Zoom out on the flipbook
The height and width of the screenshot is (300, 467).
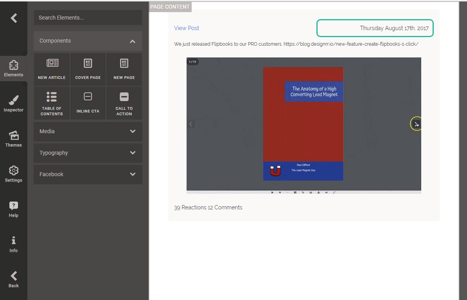click(288, 192)
